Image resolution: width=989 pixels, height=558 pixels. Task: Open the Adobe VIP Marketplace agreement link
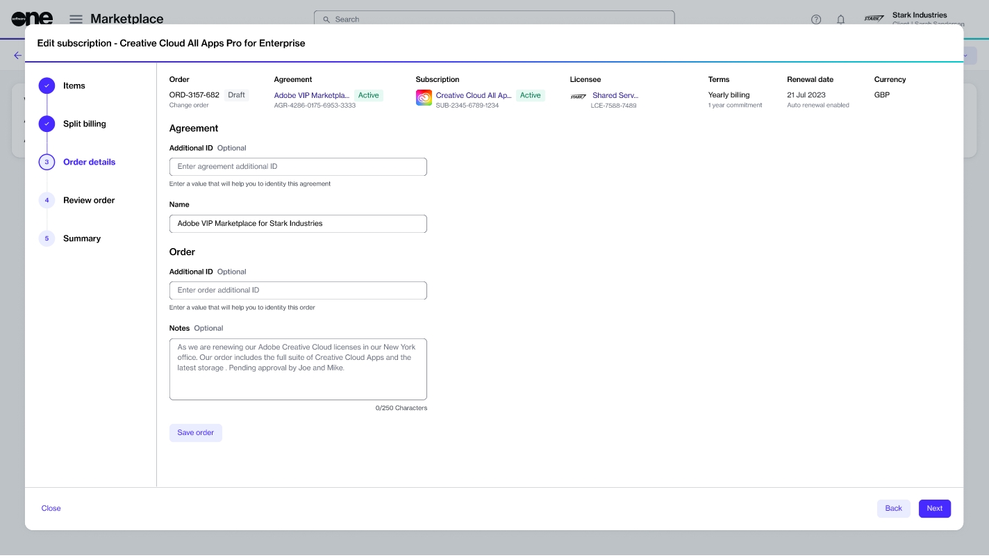point(312,95)
